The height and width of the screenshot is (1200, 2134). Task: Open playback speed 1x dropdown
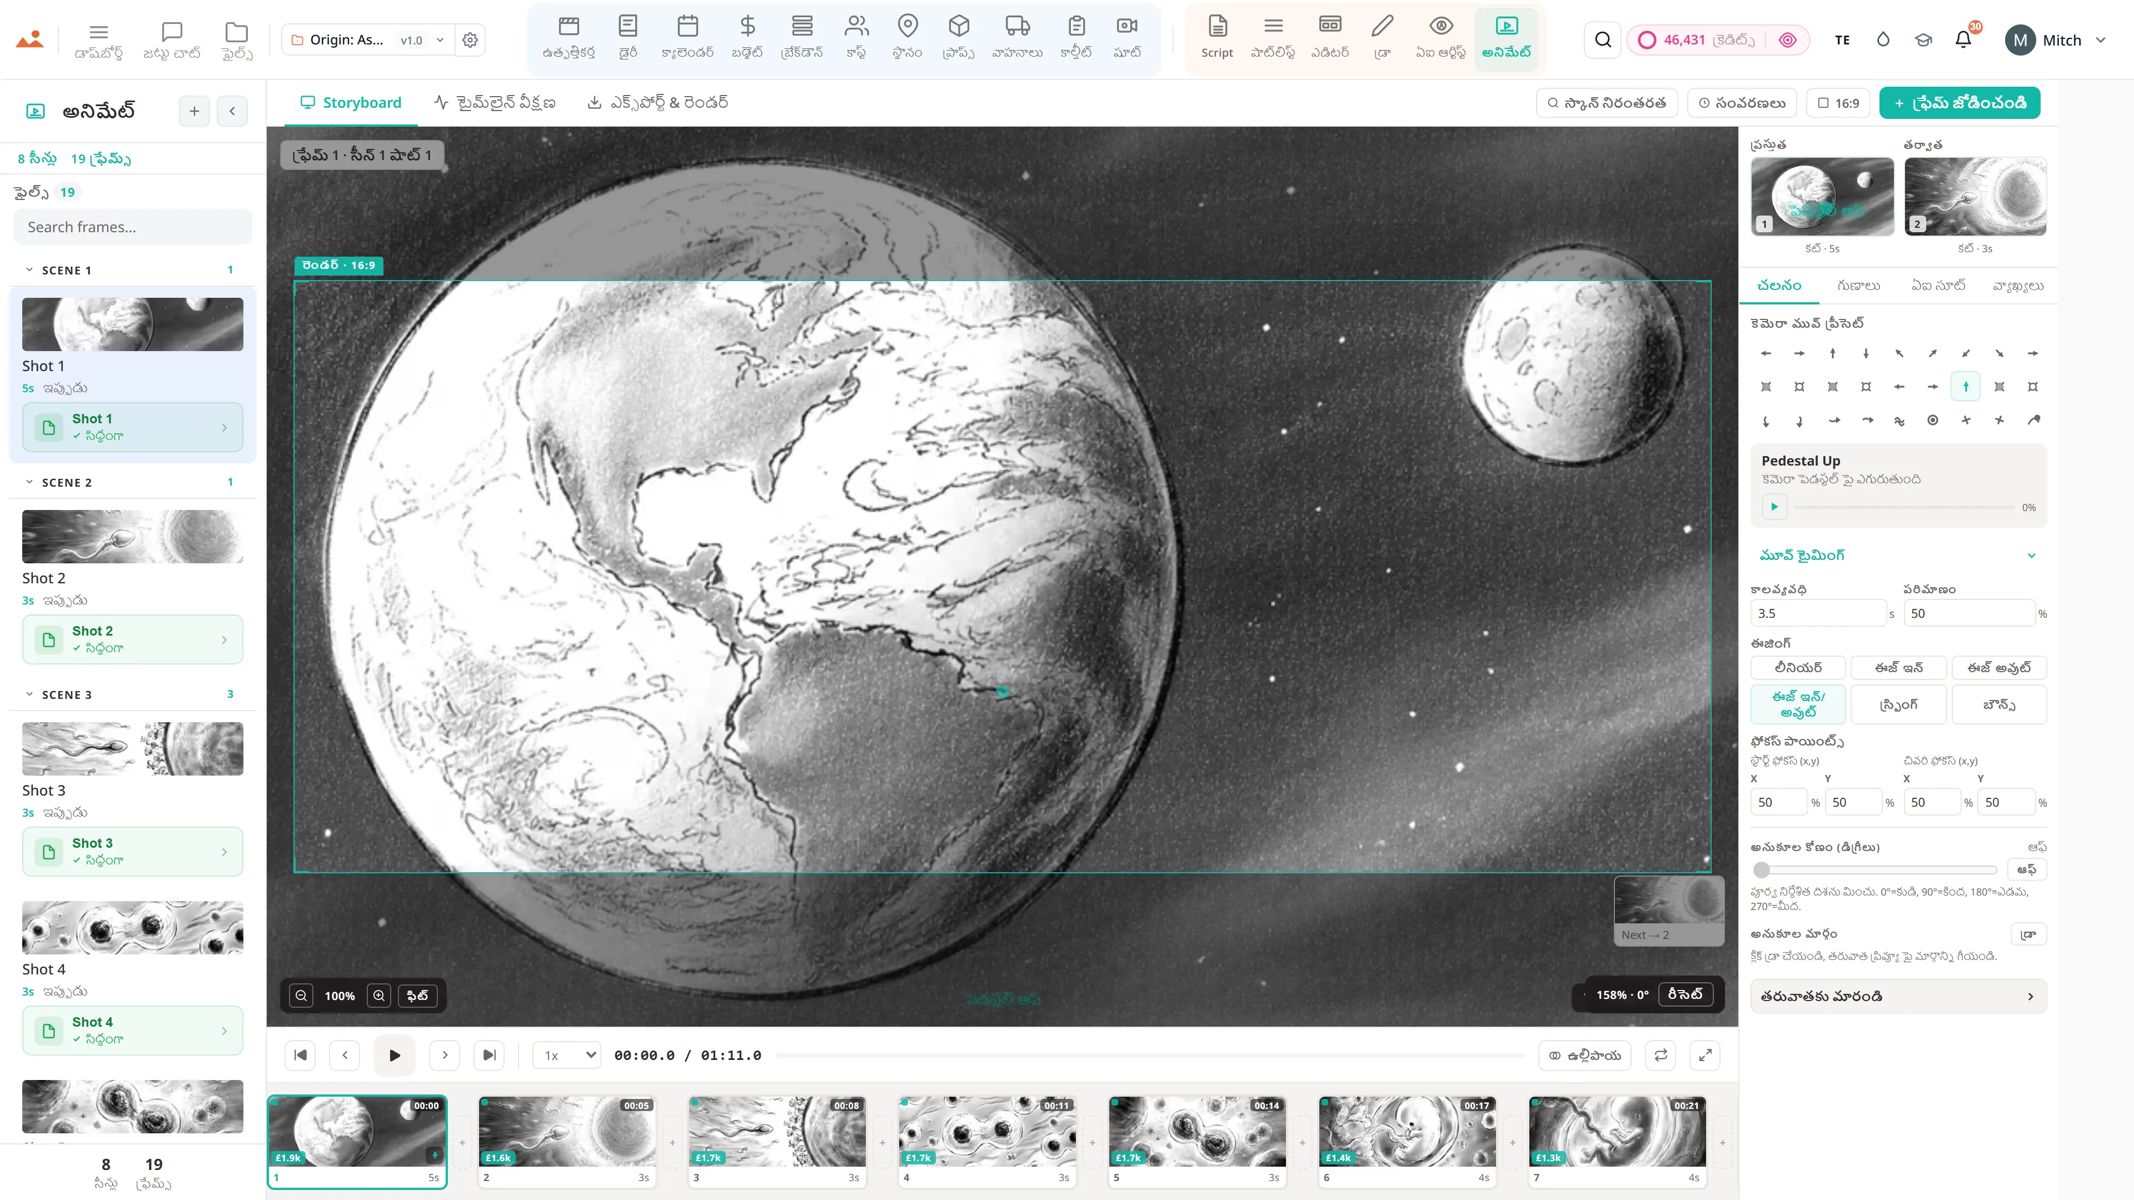tap(567, 1055)
